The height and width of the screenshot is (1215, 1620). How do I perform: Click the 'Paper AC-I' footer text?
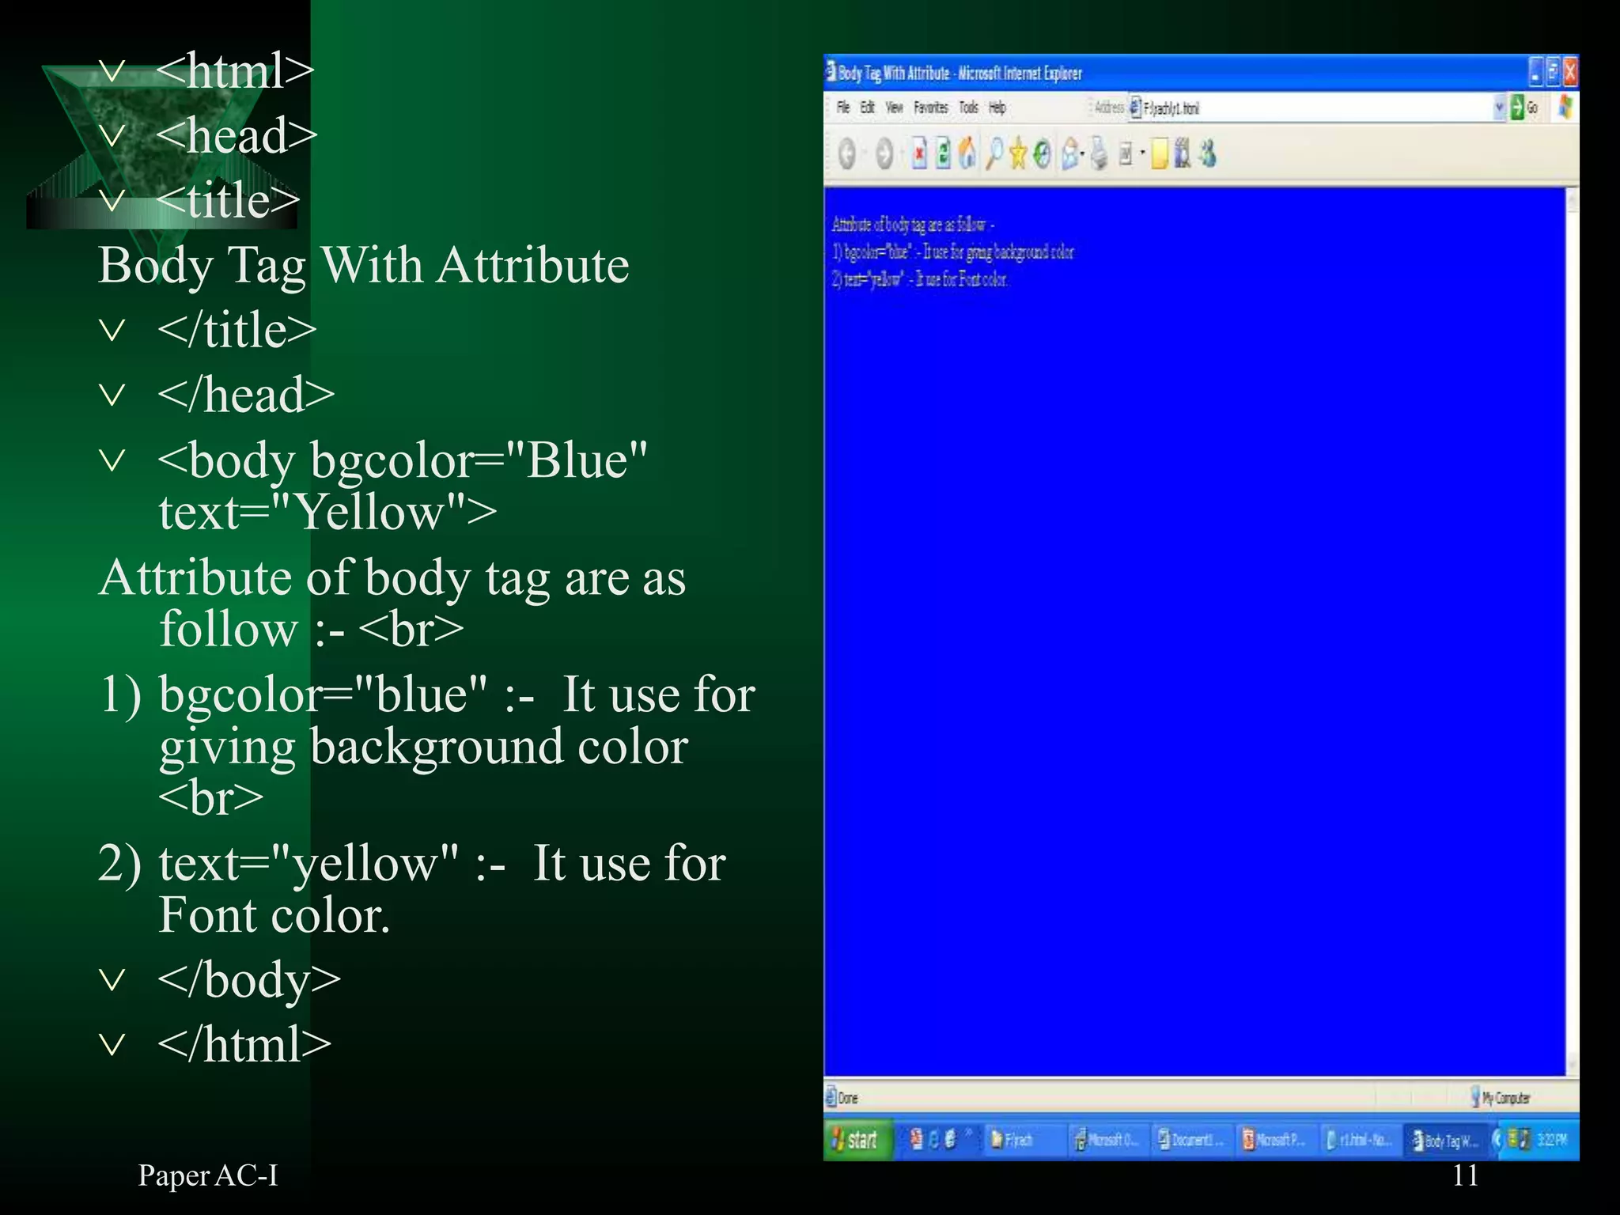coord(208,1175)
